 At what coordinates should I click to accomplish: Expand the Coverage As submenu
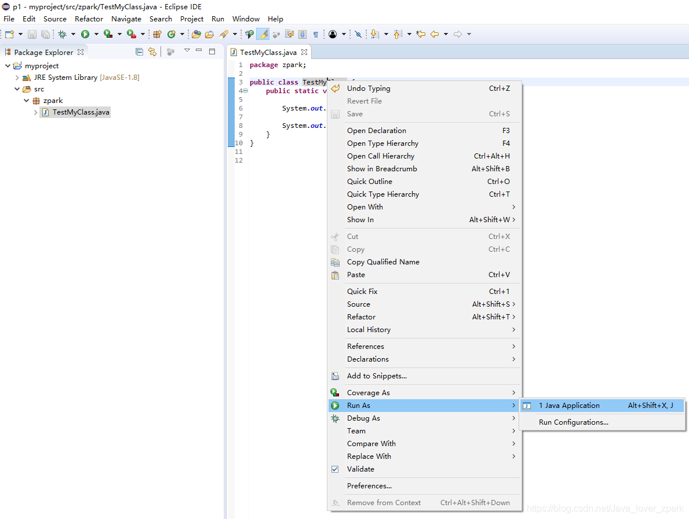pos(425,393)
